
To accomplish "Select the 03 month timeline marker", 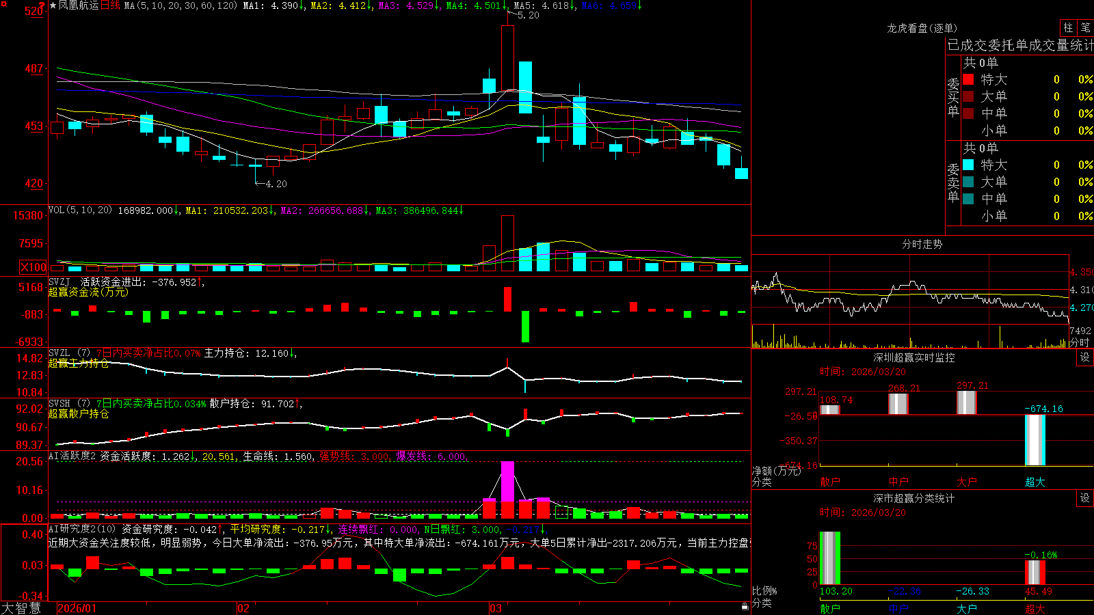I will pos(496,608).
